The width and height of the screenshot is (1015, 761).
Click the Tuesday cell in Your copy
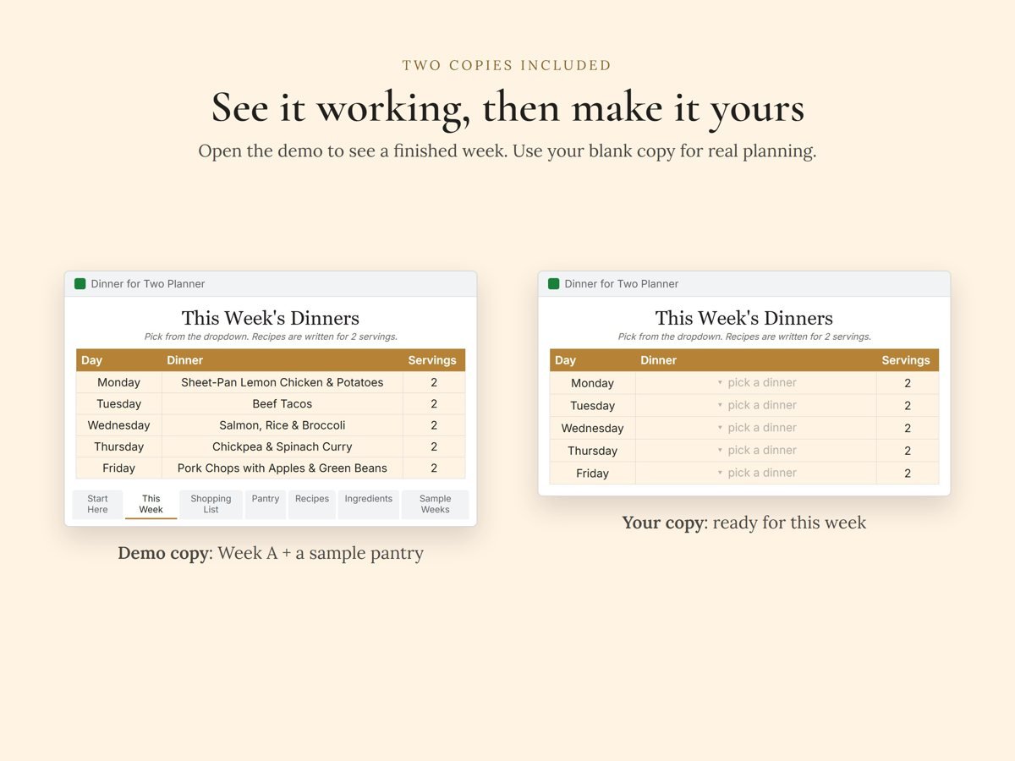[x=593, y=405]
